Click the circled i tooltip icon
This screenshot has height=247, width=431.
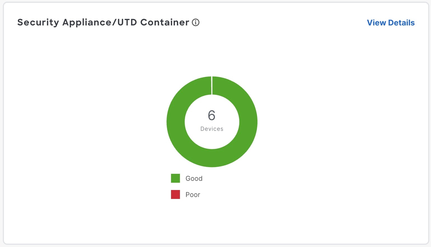(x=196, y=22)
